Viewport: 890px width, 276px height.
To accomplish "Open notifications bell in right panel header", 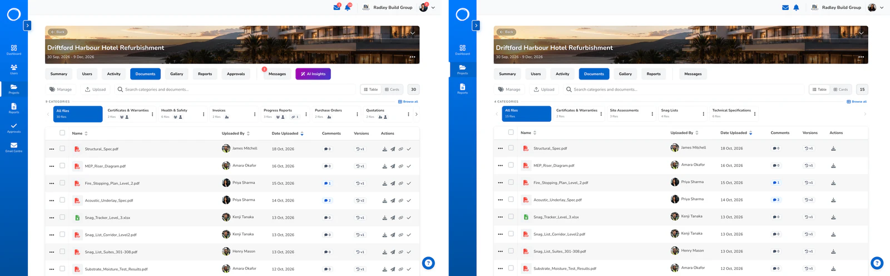I will (x=796, y=8).
